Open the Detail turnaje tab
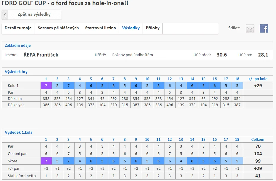This screenshot has width=276, height=181. point(18,28)
